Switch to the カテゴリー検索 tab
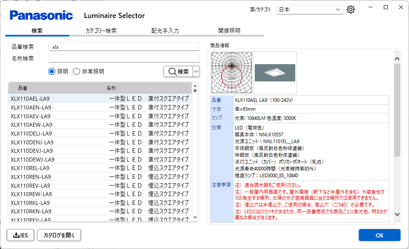The height and width of the screenshot is (249, 409). 101,31
